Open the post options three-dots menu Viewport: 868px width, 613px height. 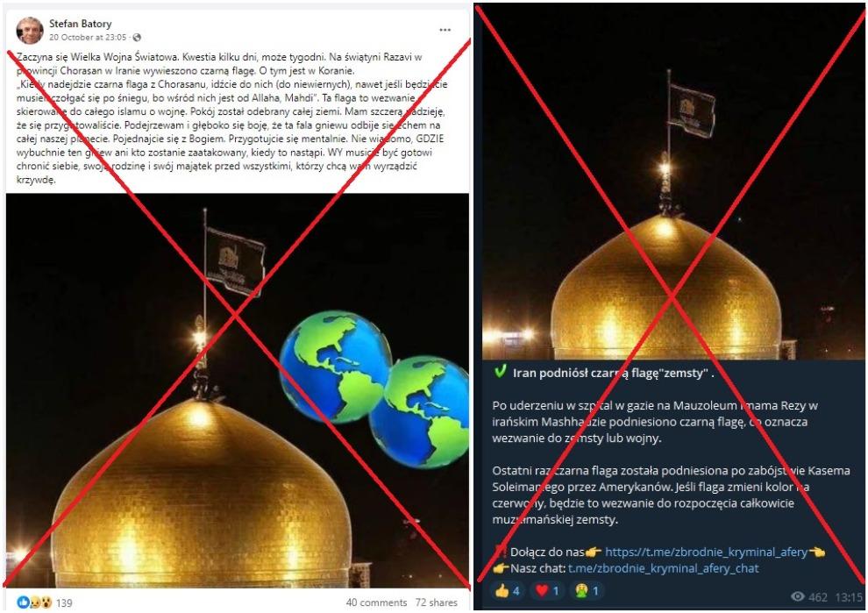pyautogui.click(x=445, y=30)
